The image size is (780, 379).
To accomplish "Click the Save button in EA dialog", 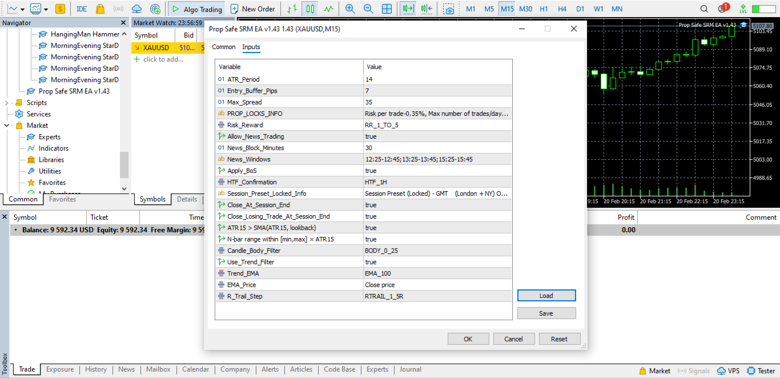I will tap(546, 313).
